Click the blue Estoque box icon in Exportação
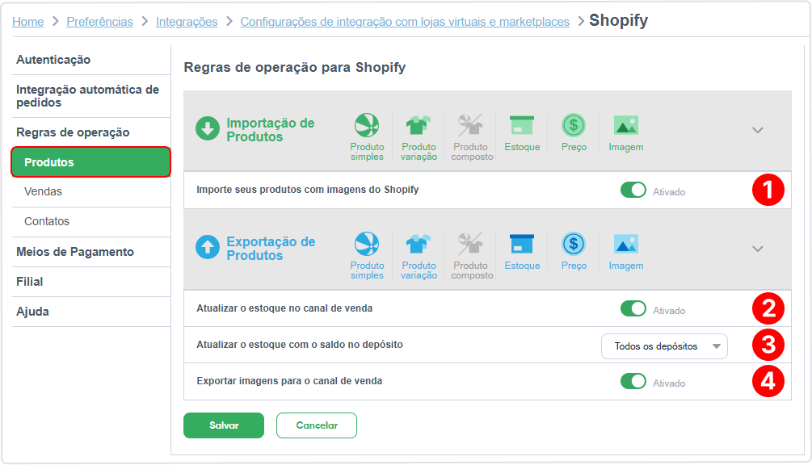Screen dimensions: 812x465 coord(522,244)
